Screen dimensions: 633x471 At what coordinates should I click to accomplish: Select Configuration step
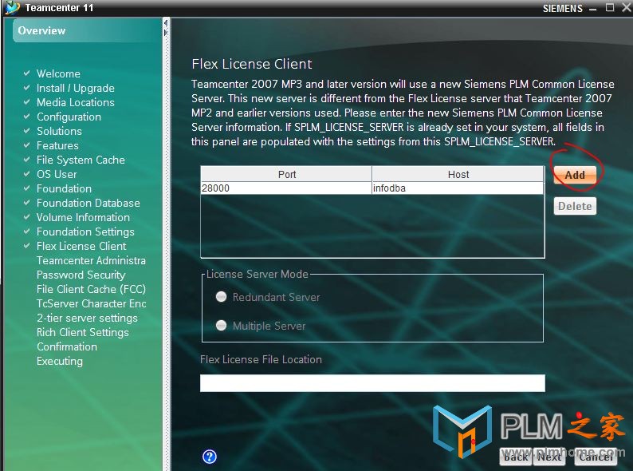(69, 117)
